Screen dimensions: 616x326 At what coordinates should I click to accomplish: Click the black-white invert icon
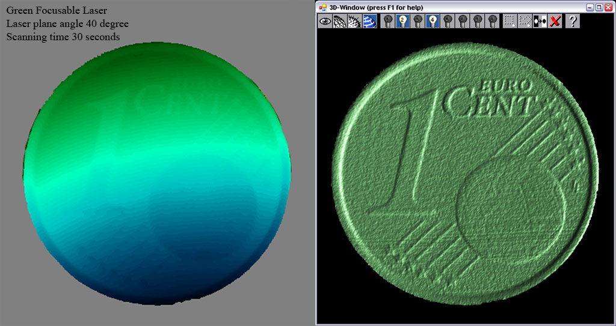(540, 22)
